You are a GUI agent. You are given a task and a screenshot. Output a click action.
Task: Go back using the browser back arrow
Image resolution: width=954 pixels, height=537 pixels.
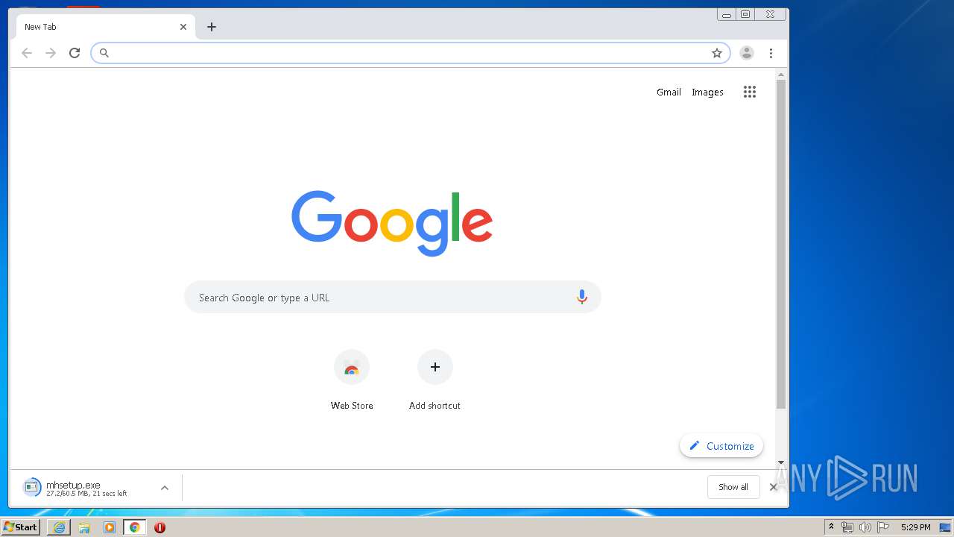27,53
